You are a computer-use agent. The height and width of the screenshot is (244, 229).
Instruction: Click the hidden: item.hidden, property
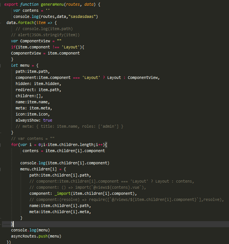coord(39,83)
